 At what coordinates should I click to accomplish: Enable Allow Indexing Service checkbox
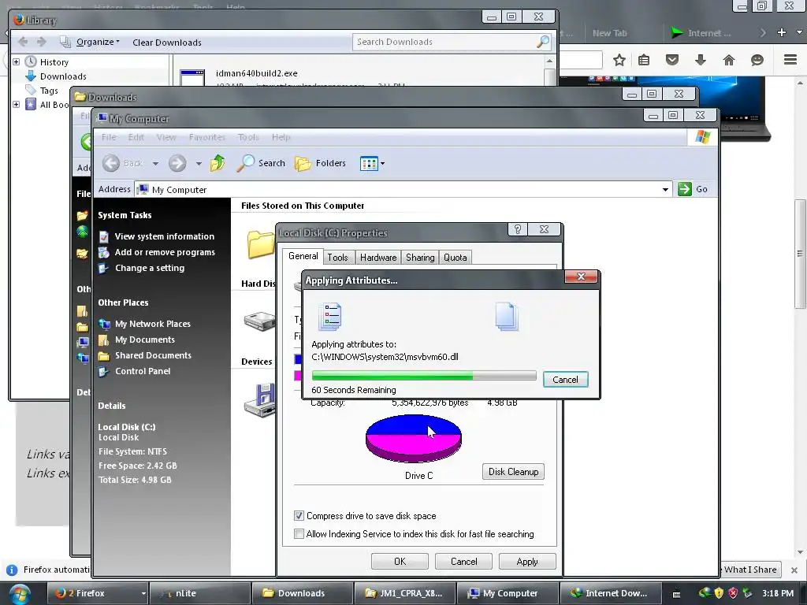click(299, 534)
